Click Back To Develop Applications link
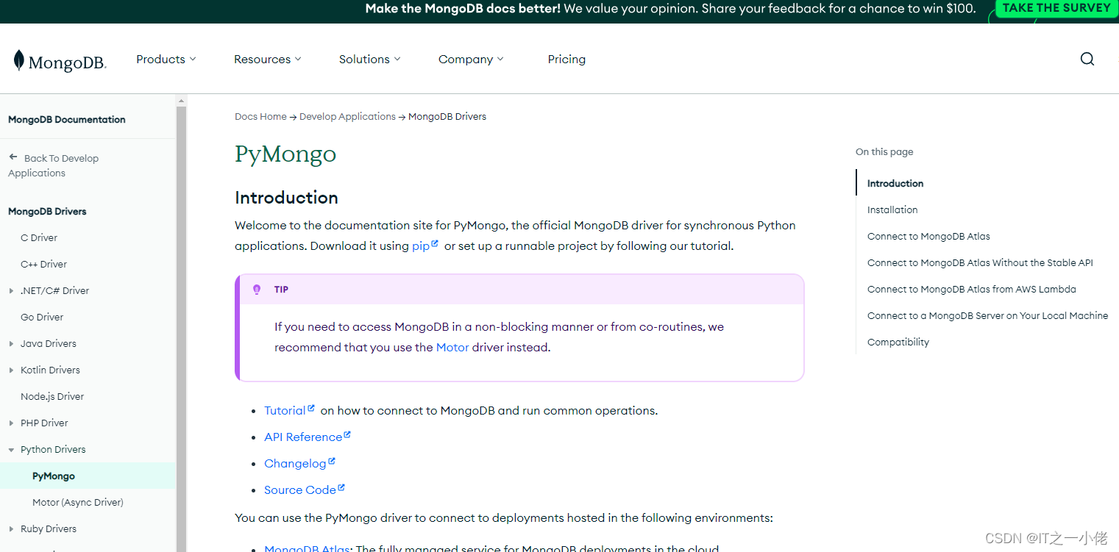1119x552 pixels. point(53,165)
